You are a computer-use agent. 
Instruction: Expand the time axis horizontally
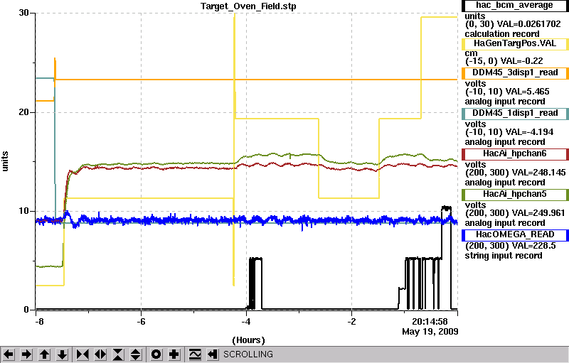point(100,354)
